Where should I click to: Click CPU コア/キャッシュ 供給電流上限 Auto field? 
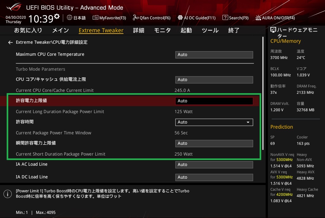(x=214, y=80)
